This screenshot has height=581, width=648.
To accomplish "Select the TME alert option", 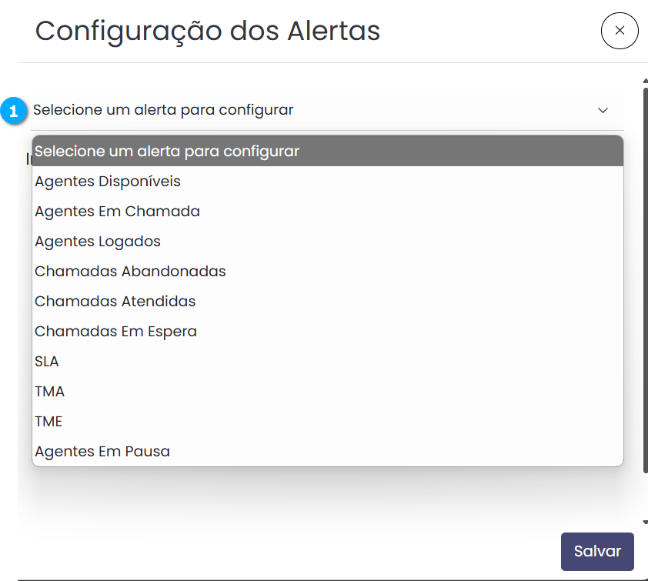I will point(48,422).
